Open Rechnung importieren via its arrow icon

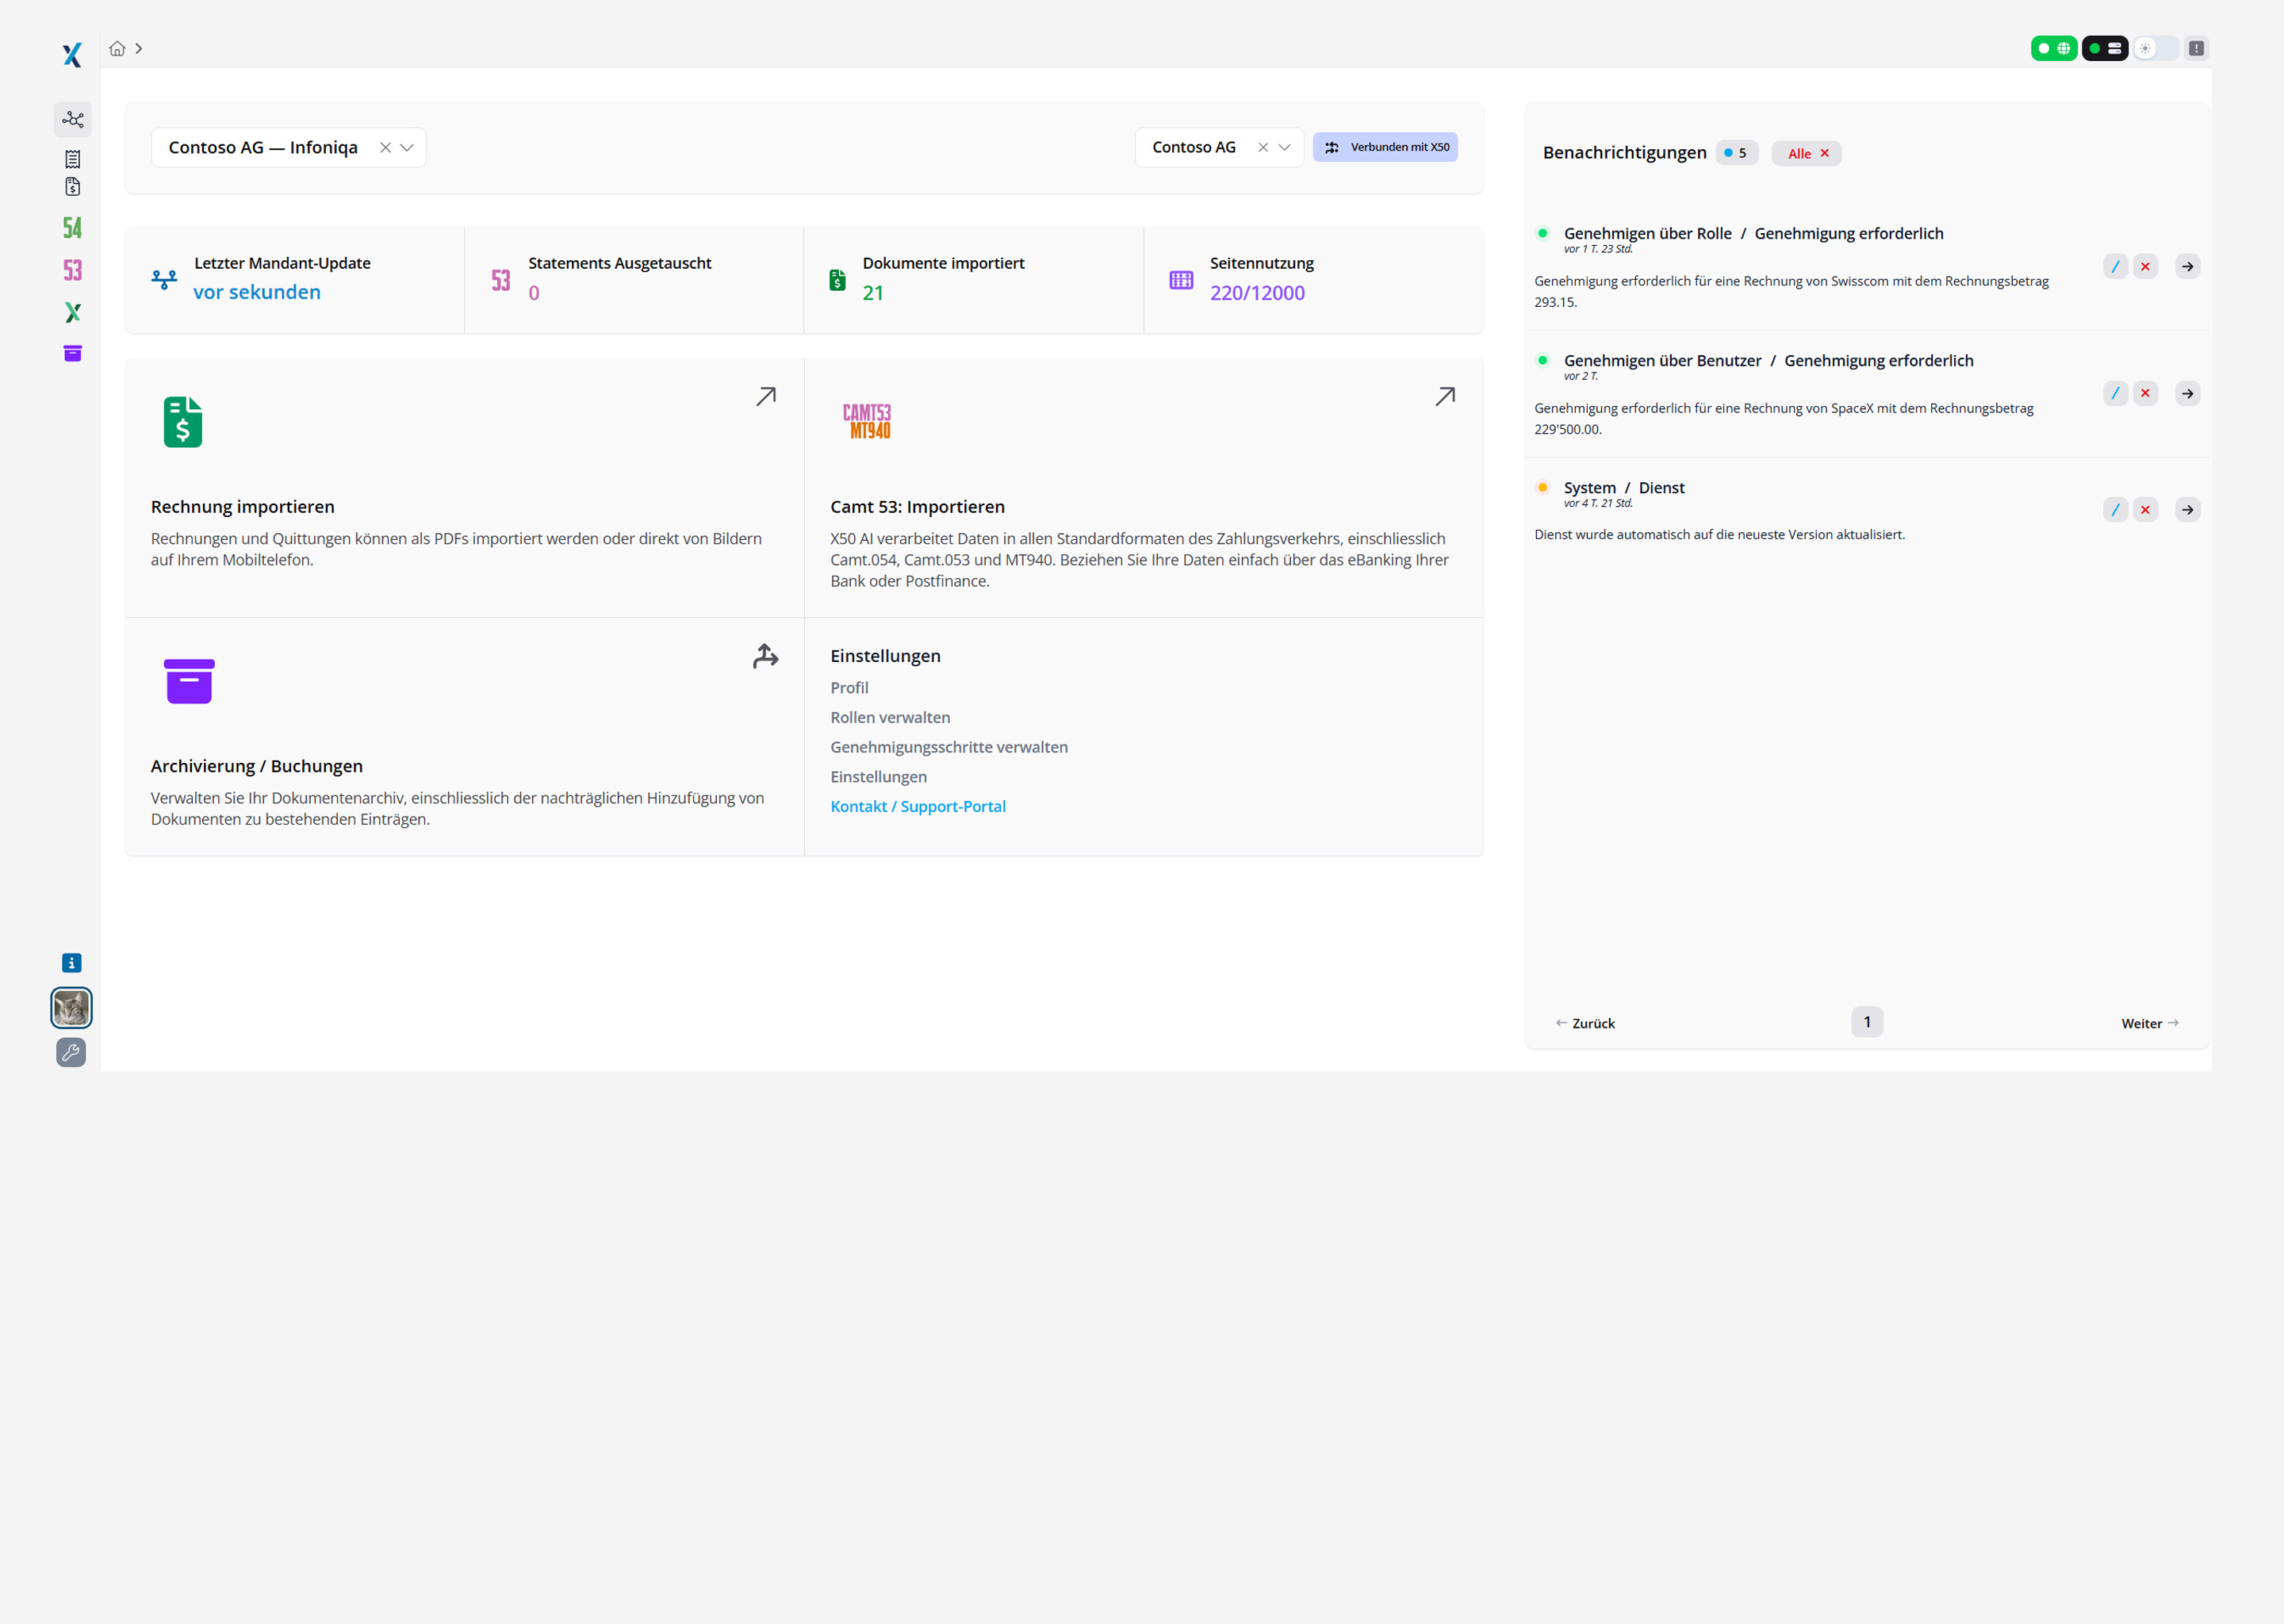(766, 397)
